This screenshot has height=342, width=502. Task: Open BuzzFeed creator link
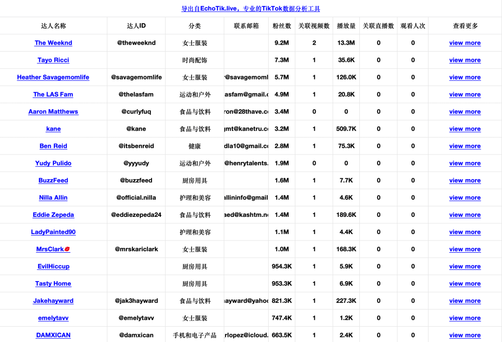point(53,181)
